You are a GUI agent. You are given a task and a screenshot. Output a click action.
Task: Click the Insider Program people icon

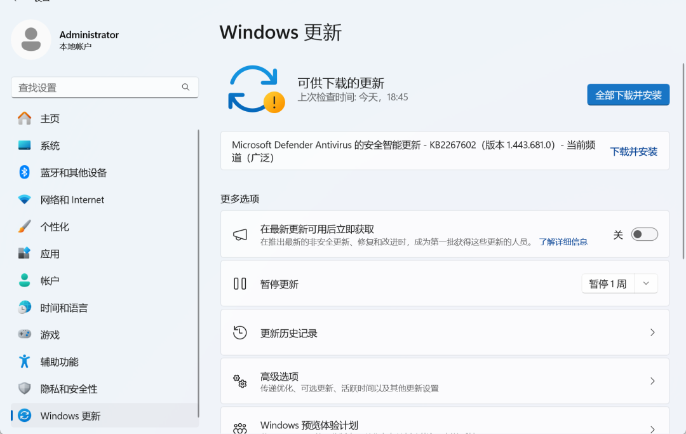pos(239,428)
